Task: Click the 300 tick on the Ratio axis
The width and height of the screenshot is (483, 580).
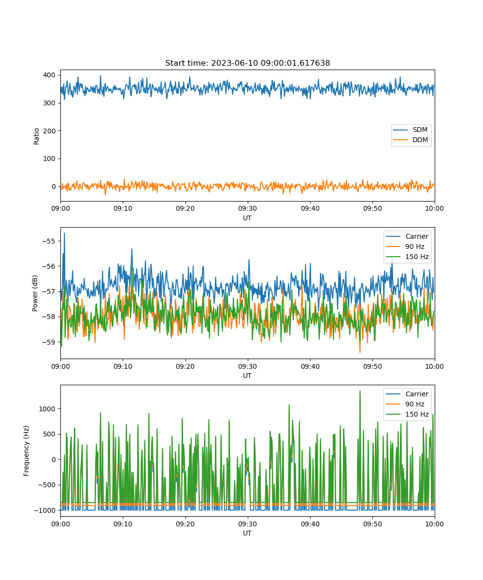Action: click(x=50, y=103)
